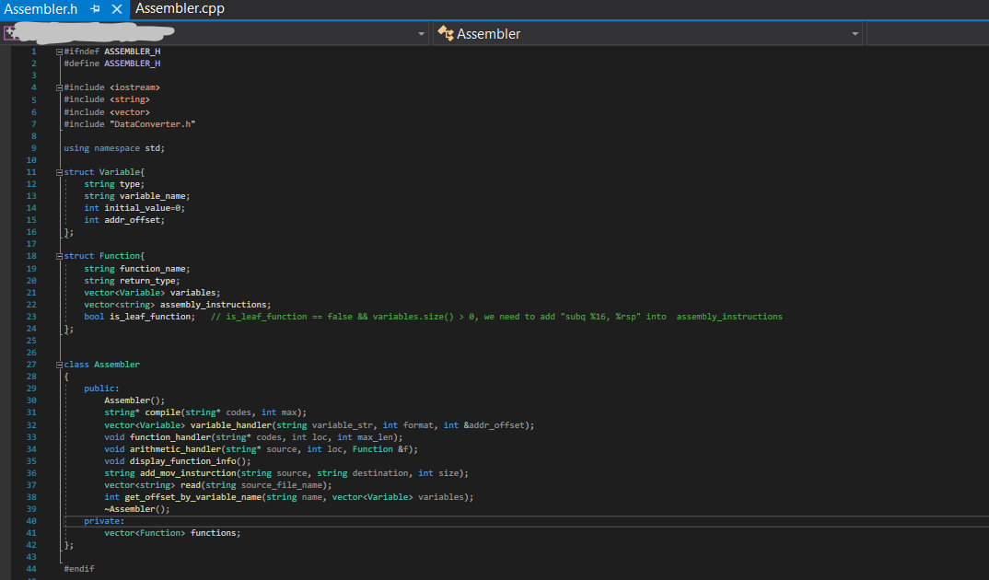Image resolution: width=989 pixels, height=580 pixels.
Task: Collapse the #include directives region
Action: tap(59, 87)
